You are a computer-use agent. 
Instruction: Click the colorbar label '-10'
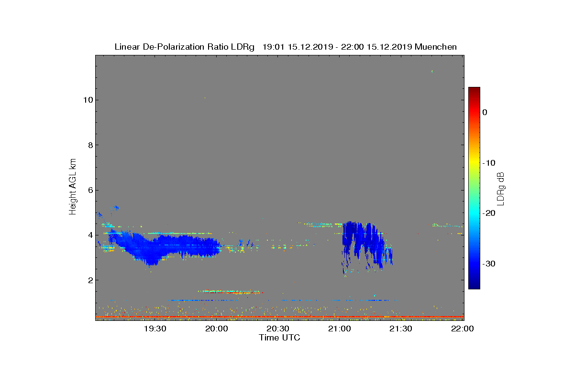click(488, 163)
